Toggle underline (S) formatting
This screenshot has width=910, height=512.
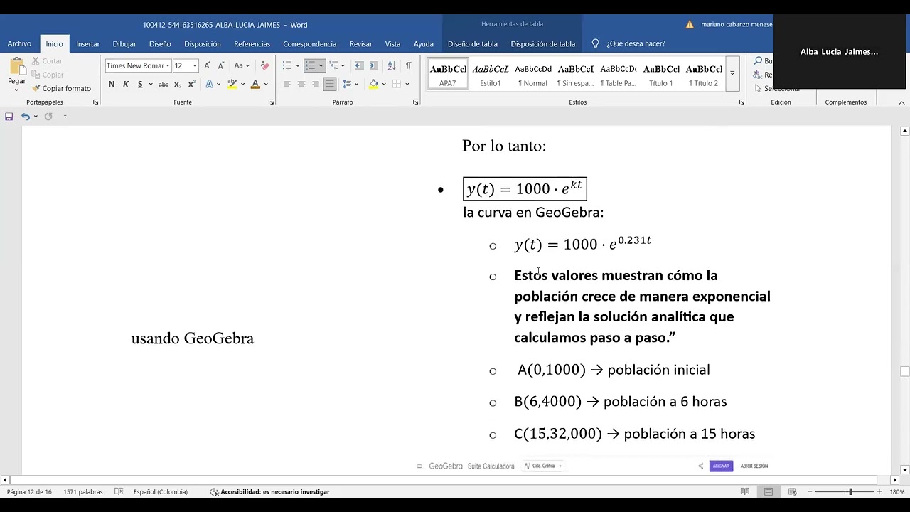click(x=140, y=84)
